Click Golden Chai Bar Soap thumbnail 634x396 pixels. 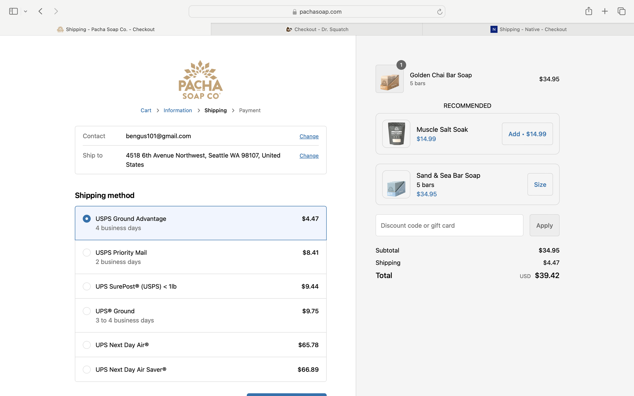click(390, 79)
